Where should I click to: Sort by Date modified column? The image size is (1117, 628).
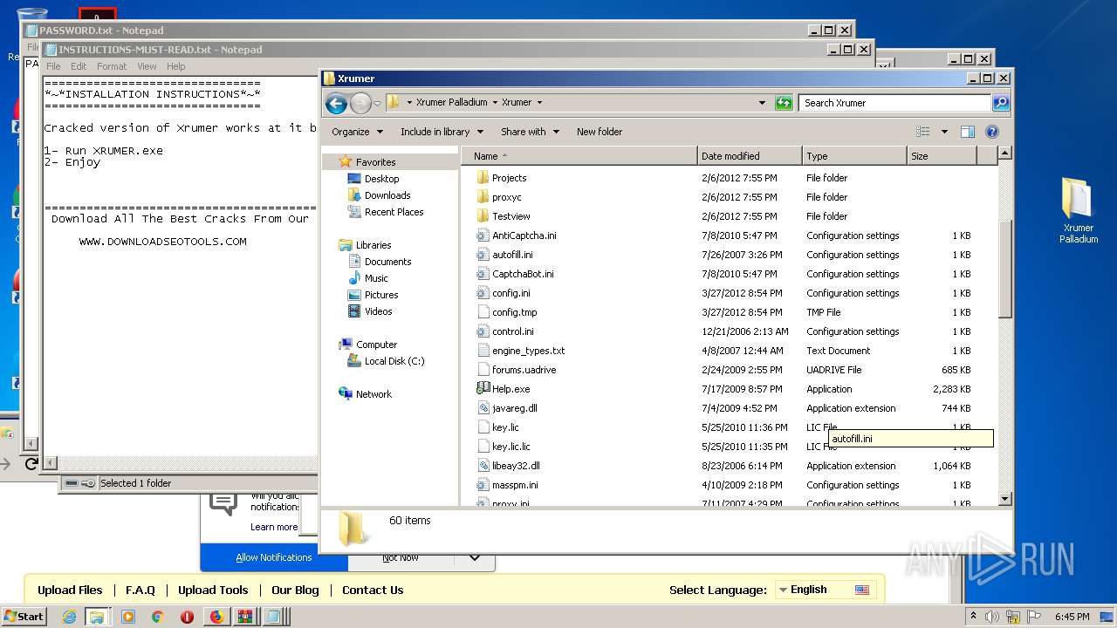click(750, 156)
